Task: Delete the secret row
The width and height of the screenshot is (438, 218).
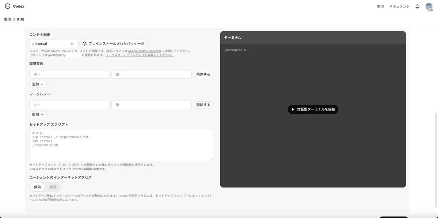Action: coord(203,105)
